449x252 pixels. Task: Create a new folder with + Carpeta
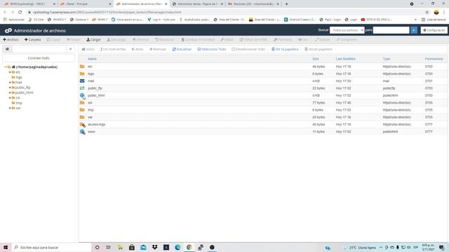pyautogui.click(x=33, y=40)
